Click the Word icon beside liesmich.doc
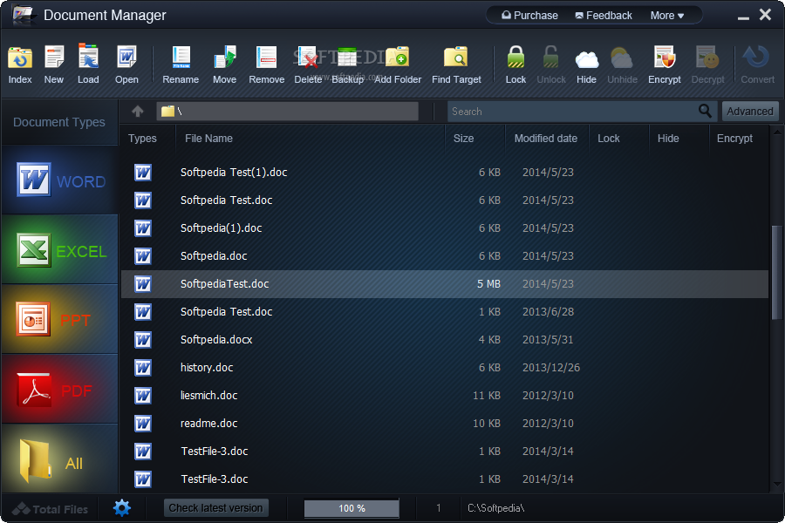Image resolution: width=785 pixels, height=523 pixels. click(x=143, y=396)
